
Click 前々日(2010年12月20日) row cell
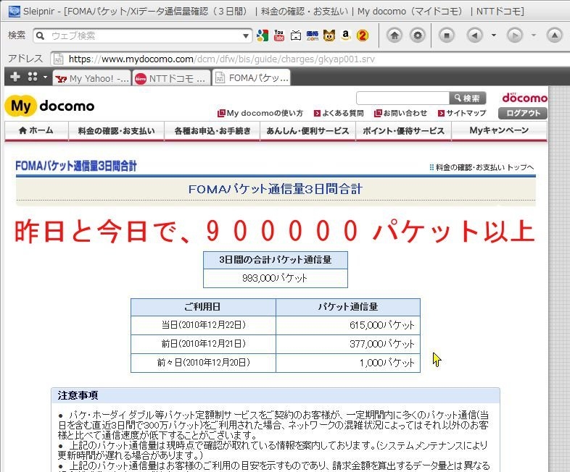(x=203, y=363)
